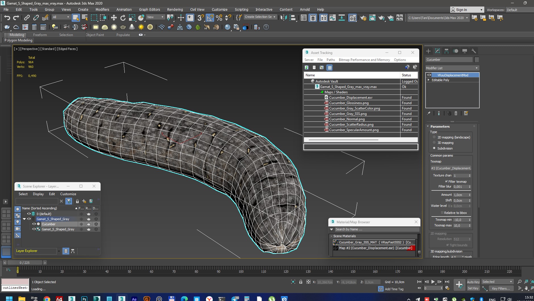
Task: Select Cucumber_Gray_SSS_MAT in Material Browser
Action: tap(374, 242)
